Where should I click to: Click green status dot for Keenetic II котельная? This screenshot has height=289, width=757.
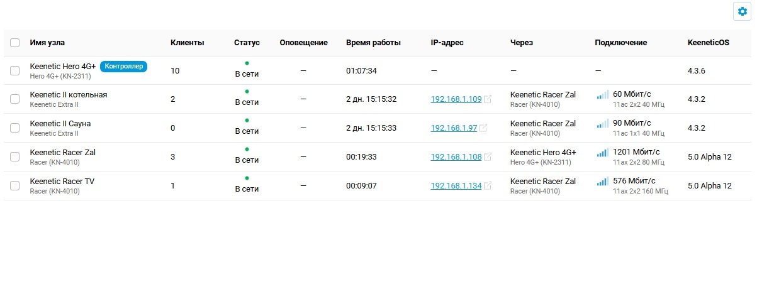247,92
